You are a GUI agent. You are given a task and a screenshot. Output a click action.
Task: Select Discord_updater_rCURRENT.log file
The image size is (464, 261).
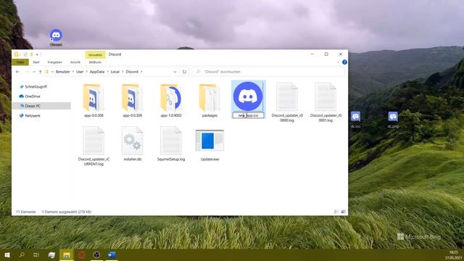pos(94,146)
